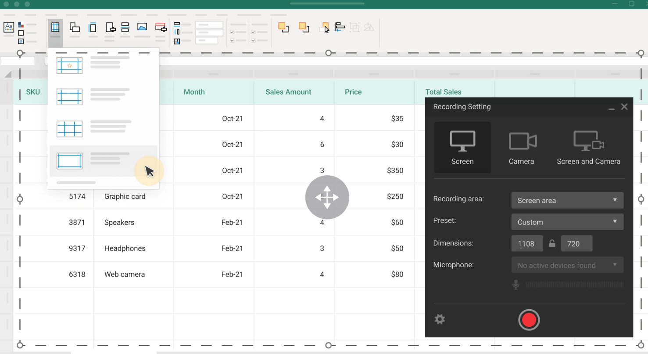Click the Month column header

[x=194, y=92]
